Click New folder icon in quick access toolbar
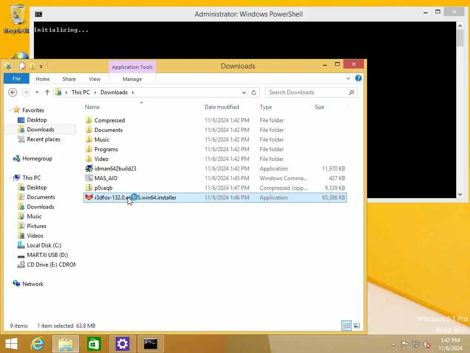The image size is (470, 353). [33, 66]
